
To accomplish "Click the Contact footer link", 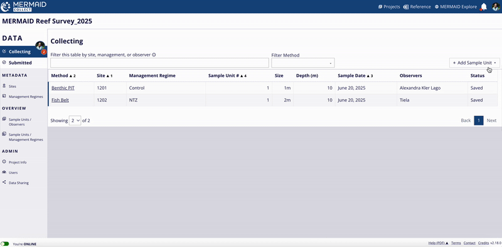I will pyautogui.click(x=469, y=243).
